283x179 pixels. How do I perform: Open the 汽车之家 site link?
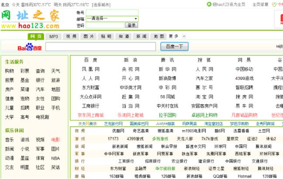[204, 79]
